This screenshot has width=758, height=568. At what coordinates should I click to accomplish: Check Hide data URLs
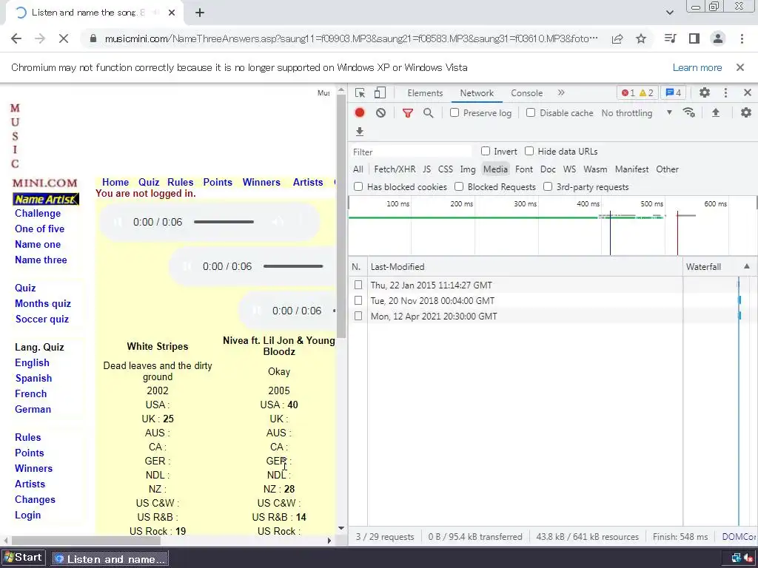529,151
